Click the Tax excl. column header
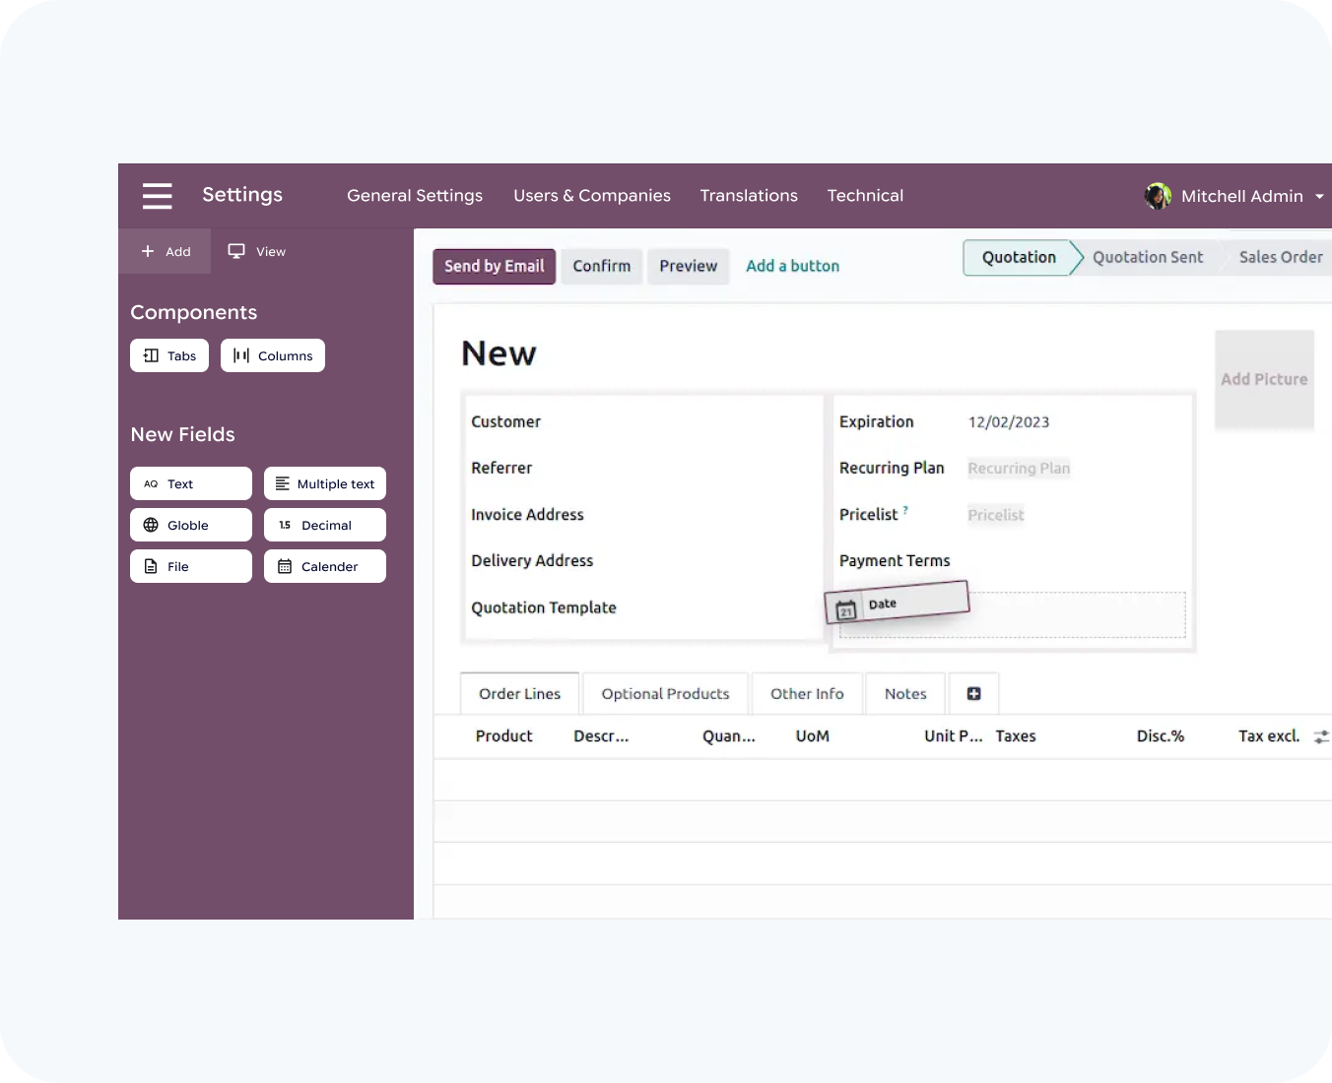Screen dimensions: 1332x1083 coord(1269,735)
